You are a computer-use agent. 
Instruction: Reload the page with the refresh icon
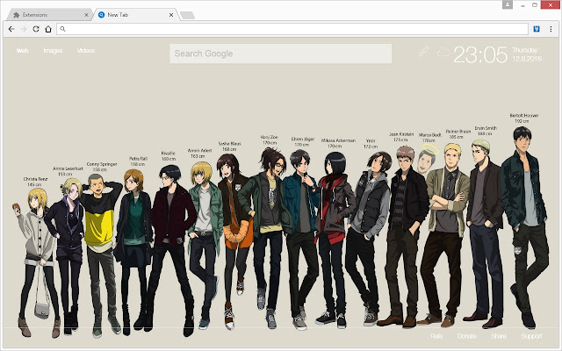pyautogui.click(x=36, y=29)
